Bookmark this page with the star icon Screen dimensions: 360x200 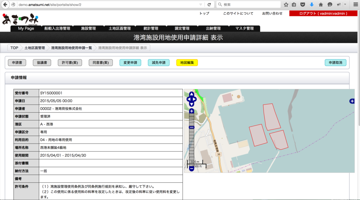[286, 5]
